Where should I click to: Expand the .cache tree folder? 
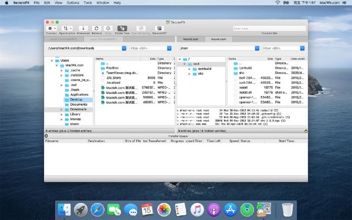(x=62, y=70)
